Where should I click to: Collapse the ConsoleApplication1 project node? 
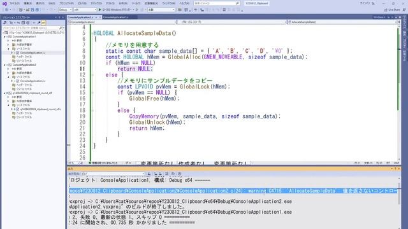[4, 37]
